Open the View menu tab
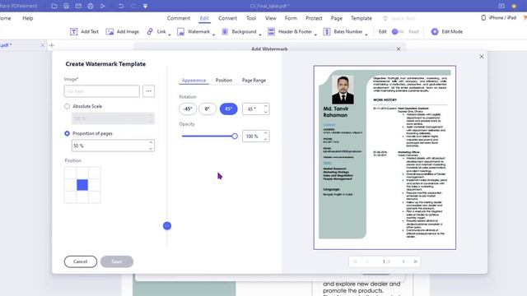This screenshot has width=527, height=296. (271, 18)
